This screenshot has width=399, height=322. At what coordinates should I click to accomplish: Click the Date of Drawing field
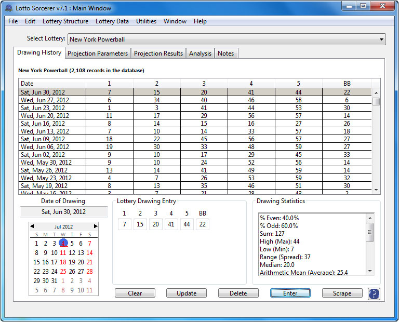pyautogui.click(x=63, y=212)
